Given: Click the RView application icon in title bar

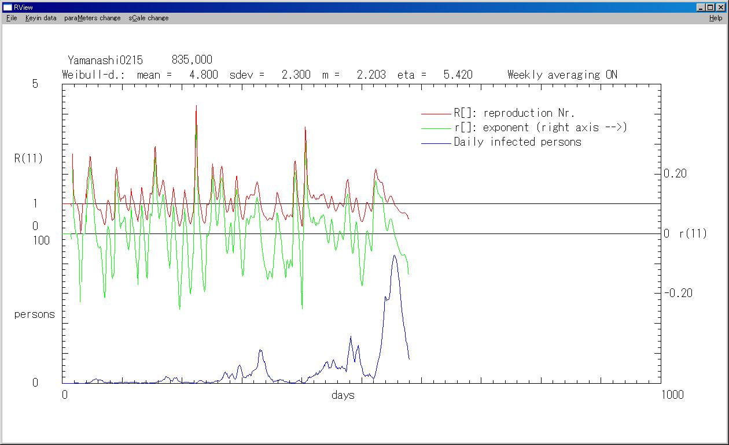Looking at the screenshot, I should [x=8, y=7].
